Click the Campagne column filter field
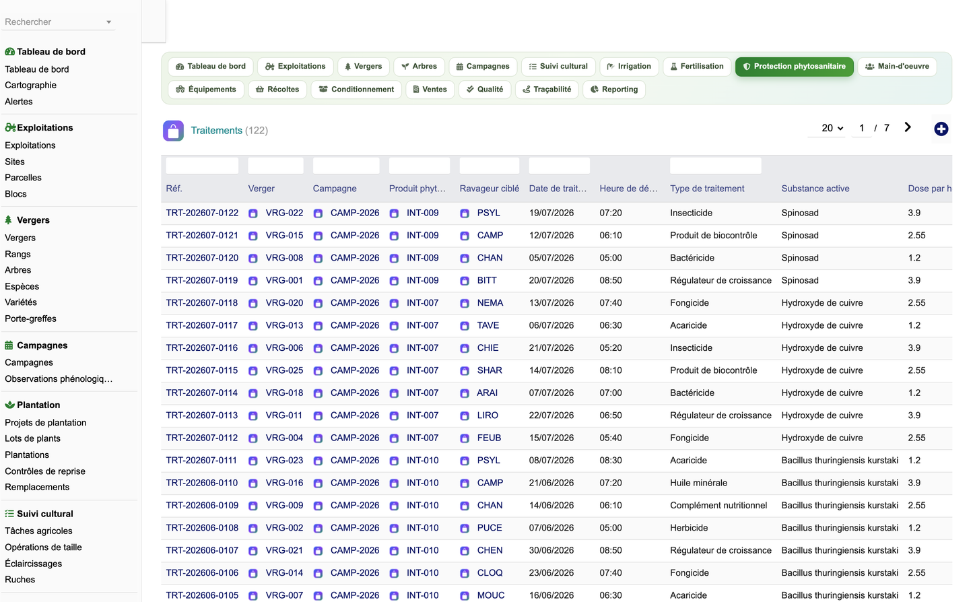973x602 pixels. click(x=346, y=166)
